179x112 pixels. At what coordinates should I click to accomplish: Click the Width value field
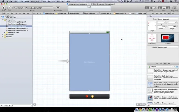pyautogui.click(x=161, y=27)
